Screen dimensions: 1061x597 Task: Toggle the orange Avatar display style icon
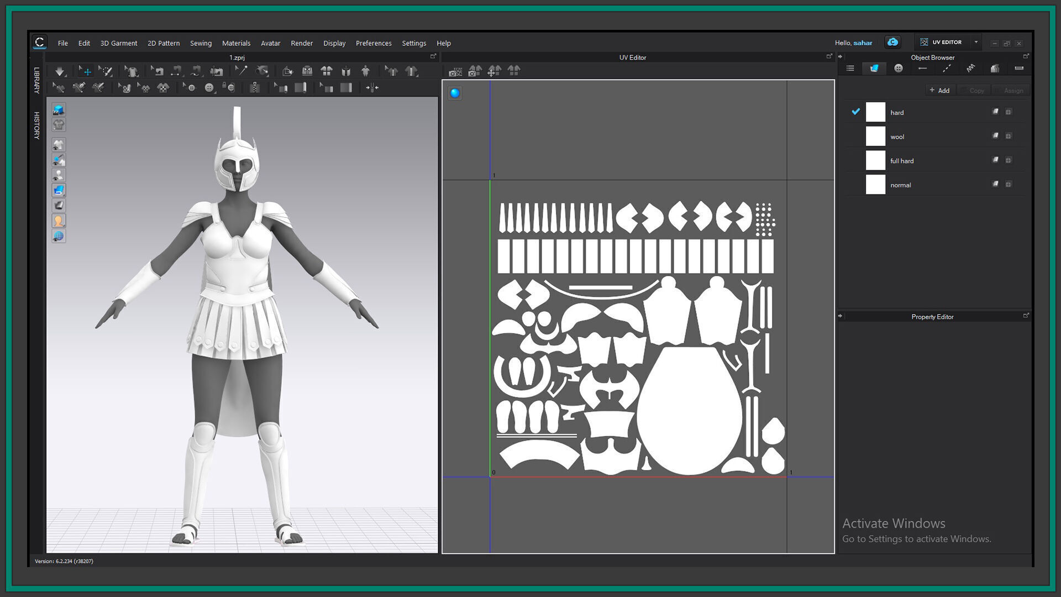tap(59, 221)
